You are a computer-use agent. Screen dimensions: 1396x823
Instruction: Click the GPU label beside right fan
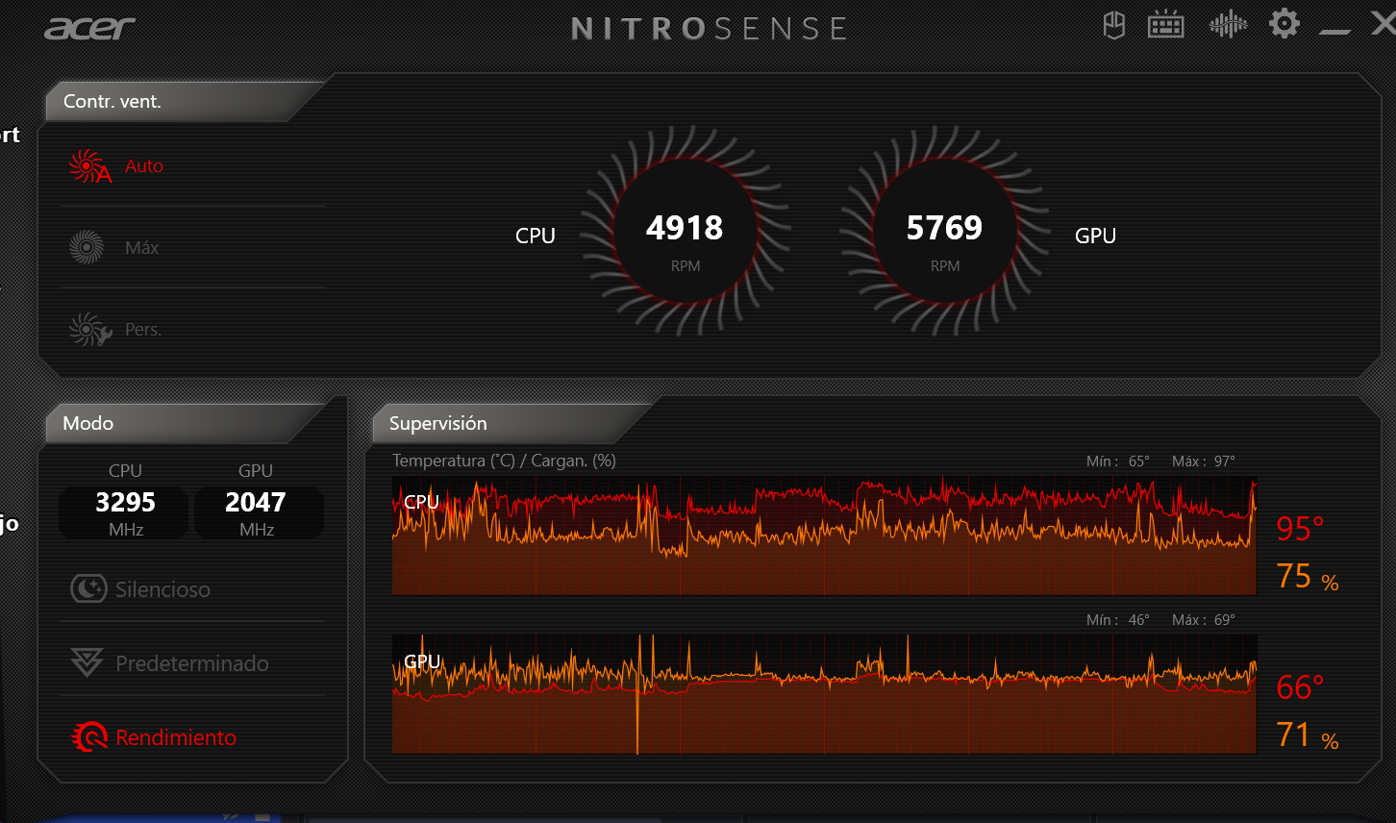tap(1095, 236)
